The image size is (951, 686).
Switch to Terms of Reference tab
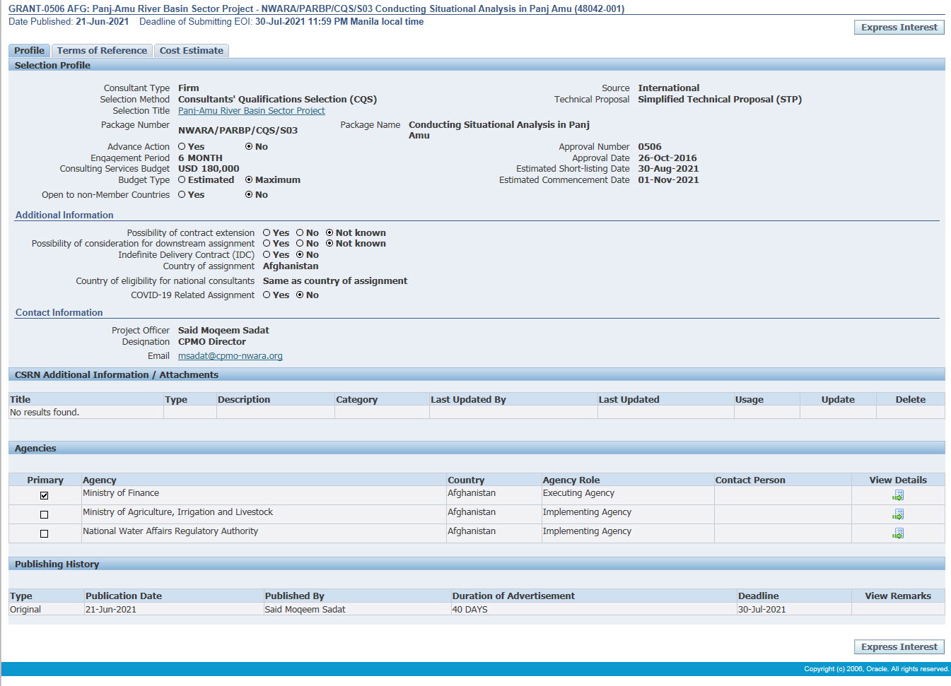[102, 51]
